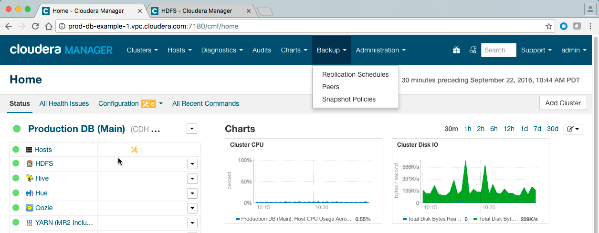Click the YARN service icon
The width and height of the screenshot is (599, 233).
30,223
